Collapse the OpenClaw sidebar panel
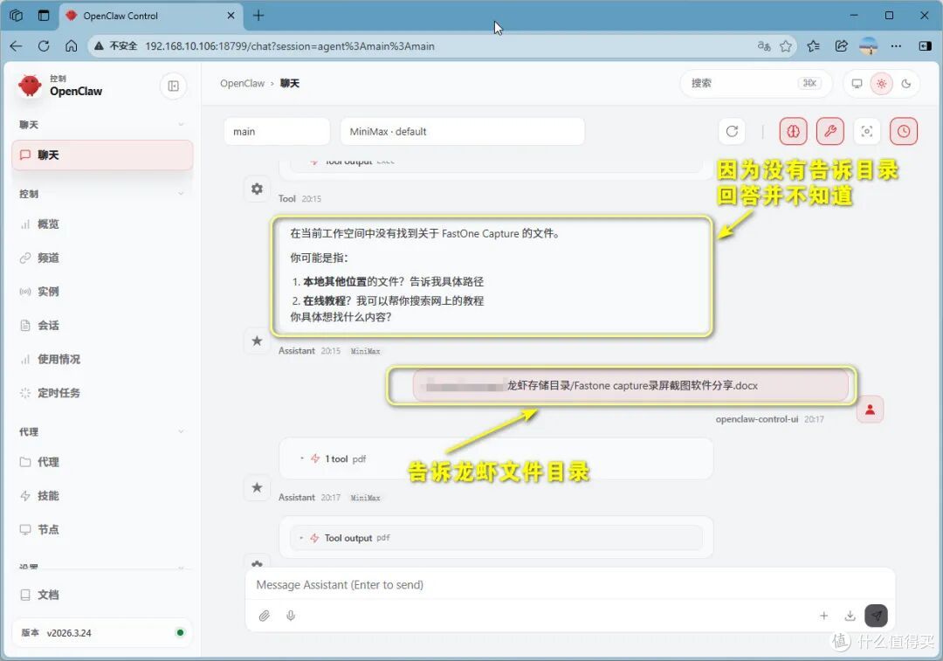The height and width of the screenshot is (661, 943). click(173, 86)
